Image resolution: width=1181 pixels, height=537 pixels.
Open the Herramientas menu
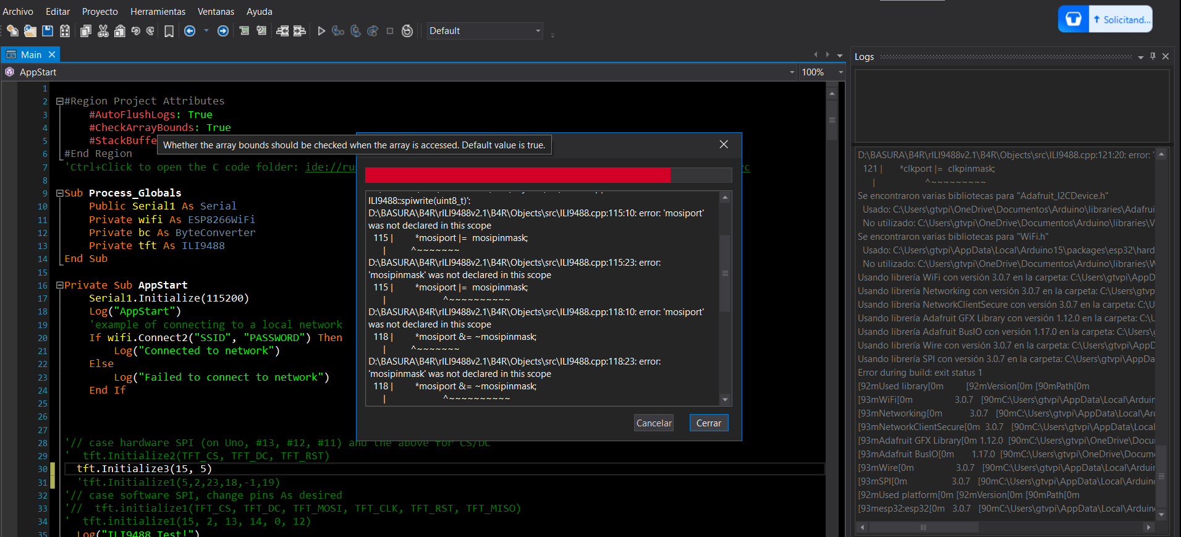click(x=158, y=12)
